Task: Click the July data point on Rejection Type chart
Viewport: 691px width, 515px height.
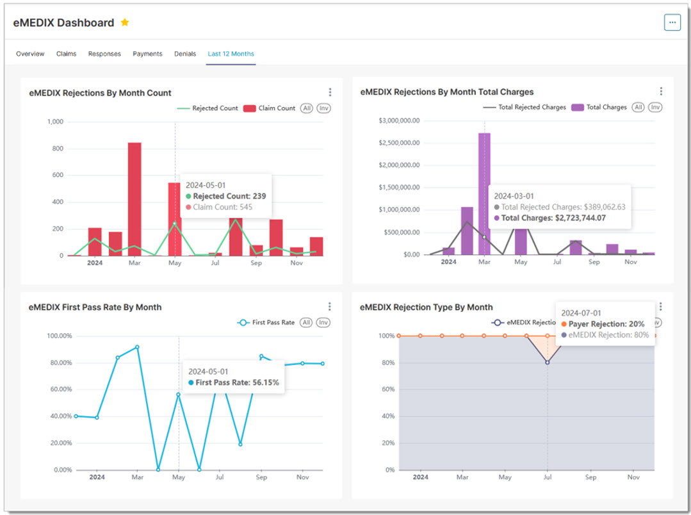Action: (548, 361)
